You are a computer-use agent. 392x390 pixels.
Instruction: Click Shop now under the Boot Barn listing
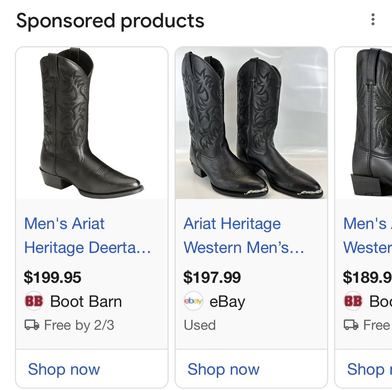(x=63, y=369)
